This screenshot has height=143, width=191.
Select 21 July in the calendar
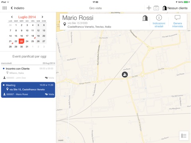coord(10,41)
